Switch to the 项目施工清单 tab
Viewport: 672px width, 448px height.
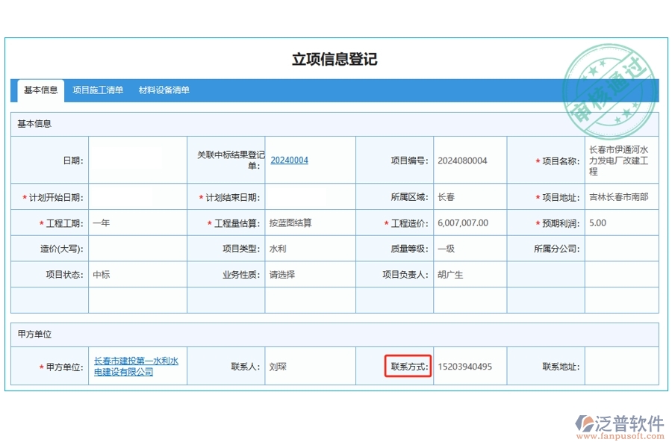[98, 90]
